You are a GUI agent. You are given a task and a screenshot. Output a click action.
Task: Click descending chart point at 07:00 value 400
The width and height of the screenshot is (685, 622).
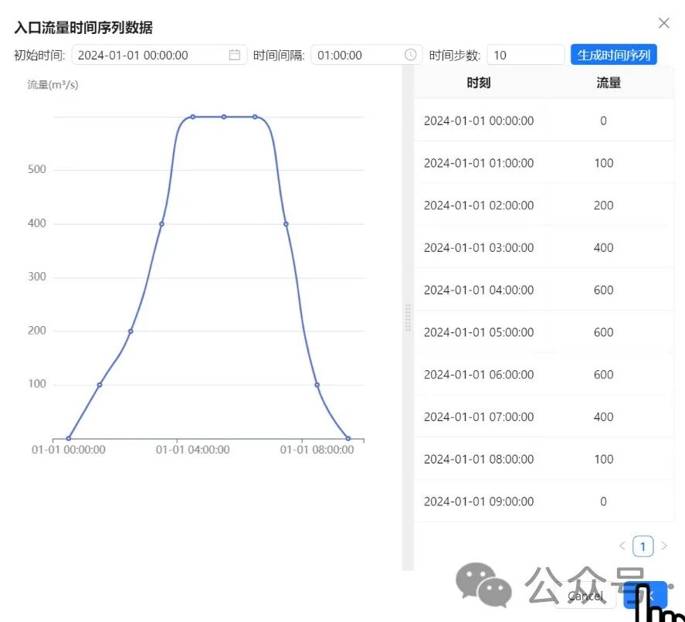click(286, 224)
